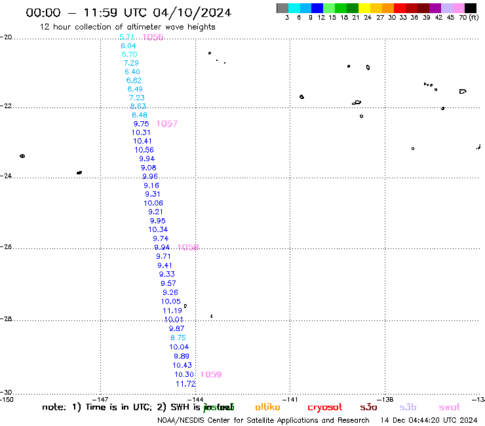Click the pink pass label 1056
The width and height of the screenshot is (485, 426).
153,37
